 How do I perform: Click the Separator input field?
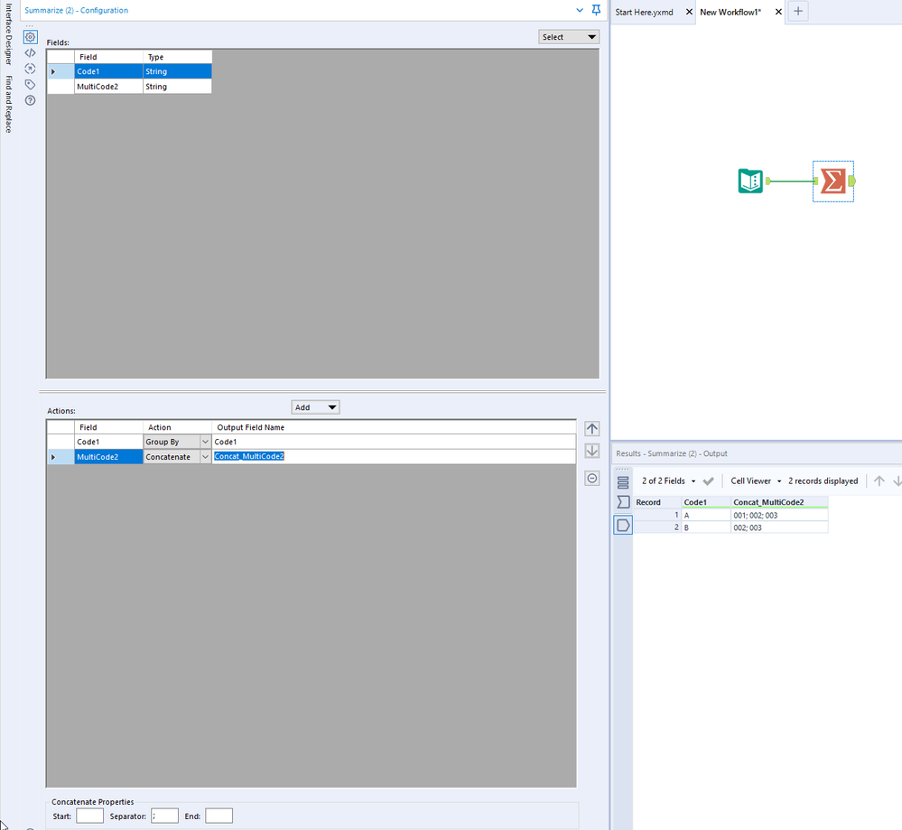click(164, 816)
